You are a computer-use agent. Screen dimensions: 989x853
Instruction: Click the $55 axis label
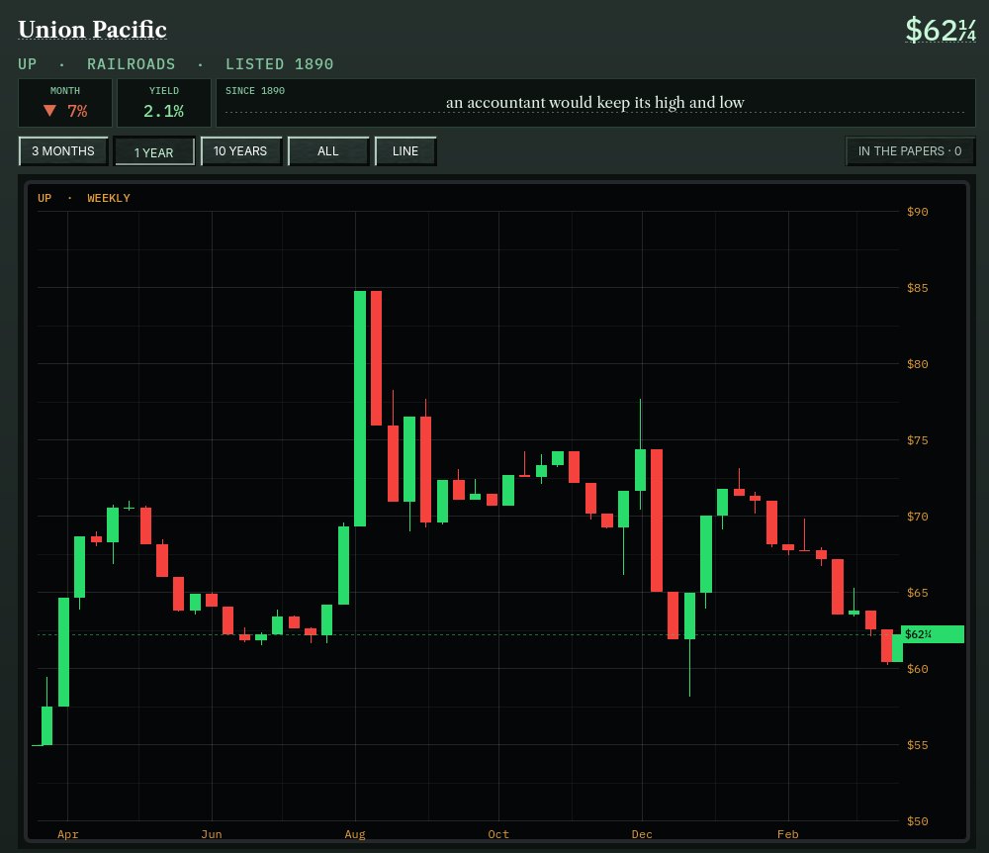917,745
